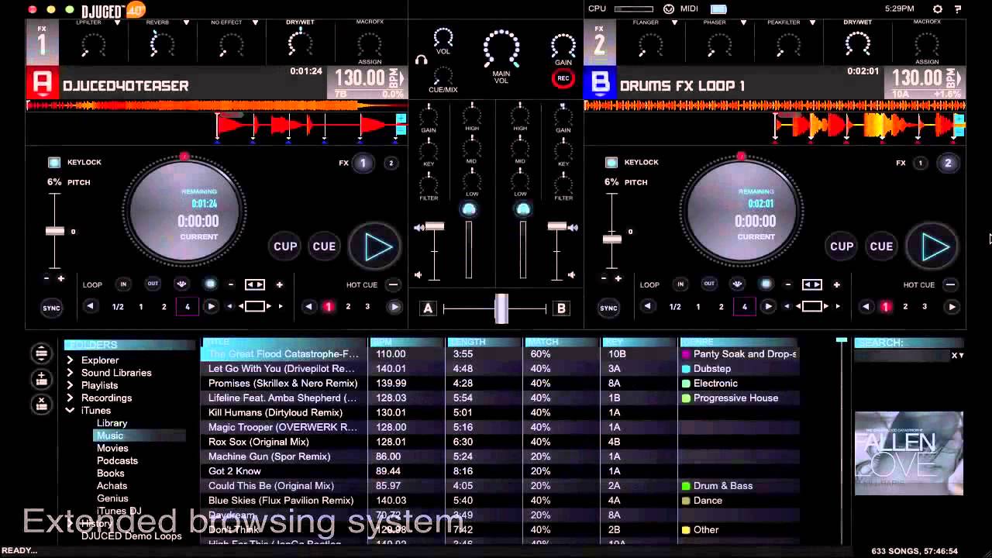Expand the Playlists folder
This screenshot has height=558, width=992.
70,385
